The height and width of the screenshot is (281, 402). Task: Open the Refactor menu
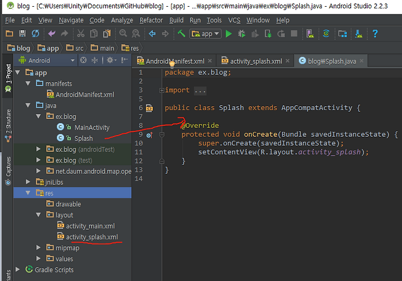(x=151, y=20)
